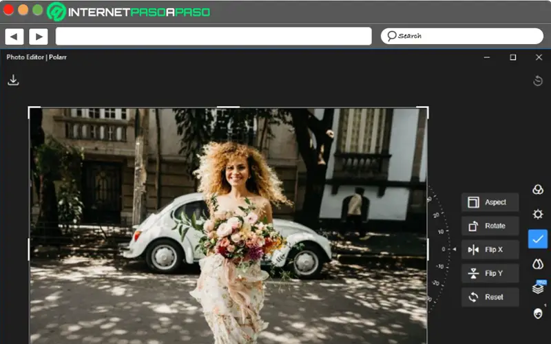Click the empty address bar field
Viewport: 551px width, 344px height.
tap(214, 36)
